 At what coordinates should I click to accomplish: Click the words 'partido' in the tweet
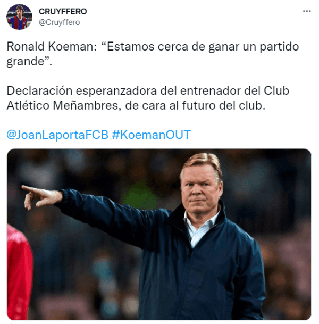point(279,46)
